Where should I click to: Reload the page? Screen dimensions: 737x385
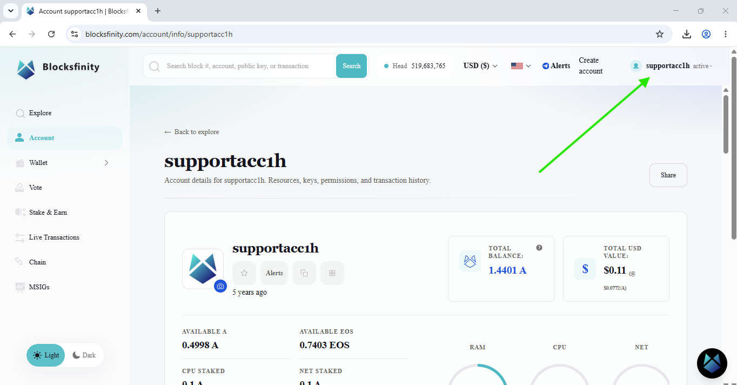pos(51,34)
